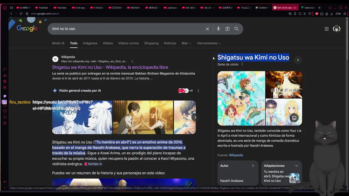Open Twitch in the Opera sidebar
This screenshot has height=196, width=349.
5,96
